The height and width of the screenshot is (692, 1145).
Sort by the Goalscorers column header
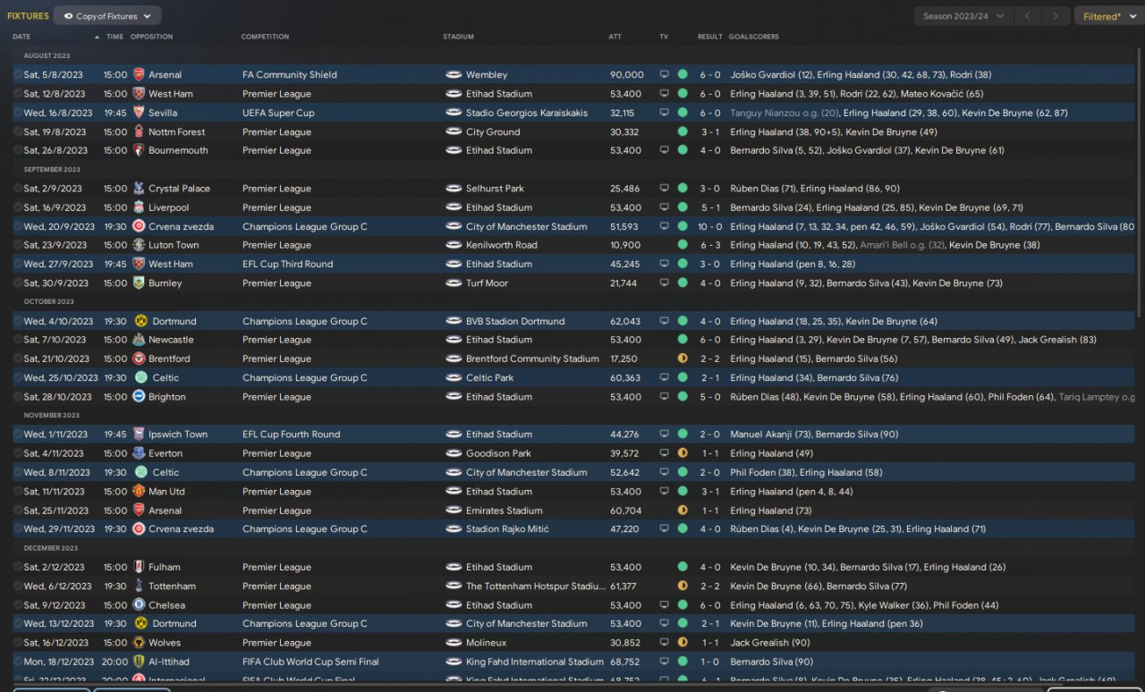[754, 37]
